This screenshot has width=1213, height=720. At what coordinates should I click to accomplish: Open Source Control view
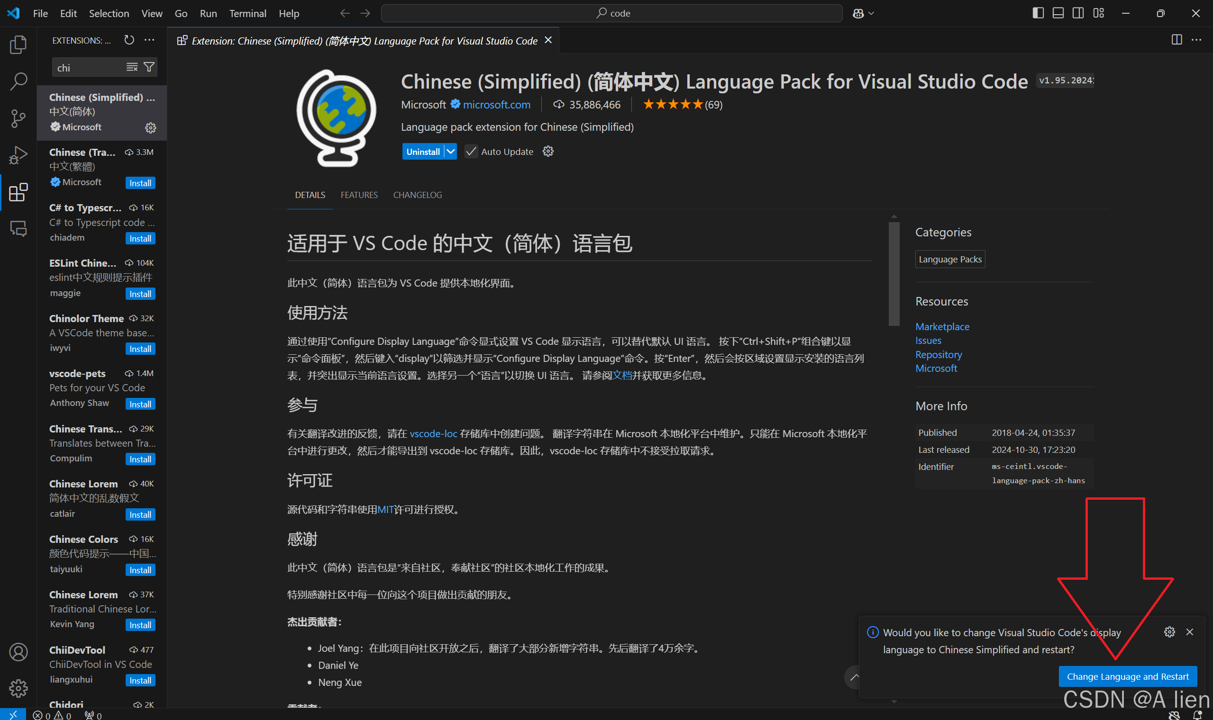(x=18, y=118)
